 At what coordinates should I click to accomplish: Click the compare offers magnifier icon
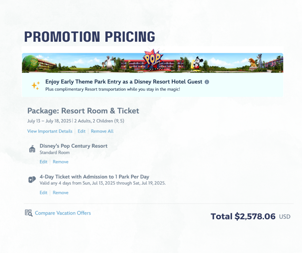click(x=29, y=213)
